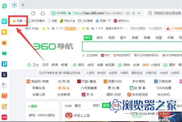The width and height of the screenshot is (182, 122).
Task: Click the 切换 city switch link
Action: point(35,28)
